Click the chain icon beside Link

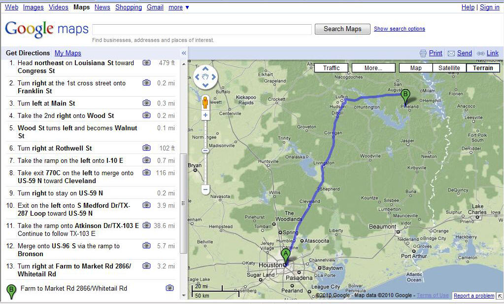481,53
